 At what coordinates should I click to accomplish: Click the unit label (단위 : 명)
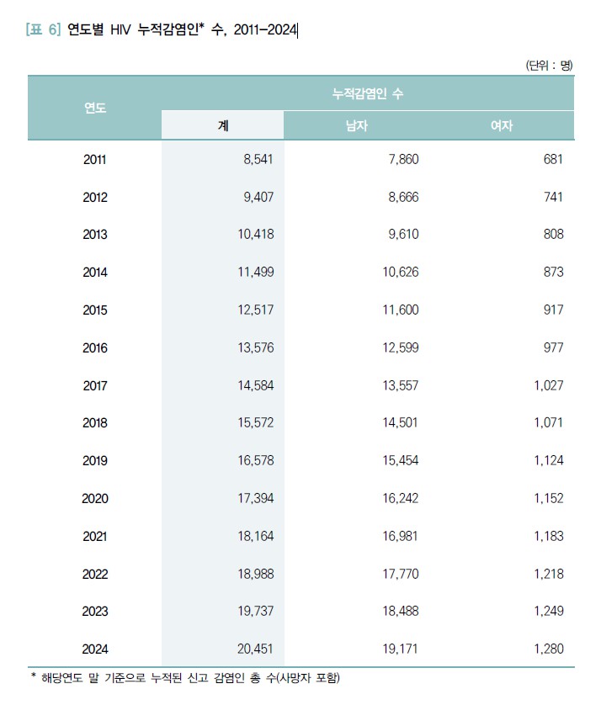[548, 65]
